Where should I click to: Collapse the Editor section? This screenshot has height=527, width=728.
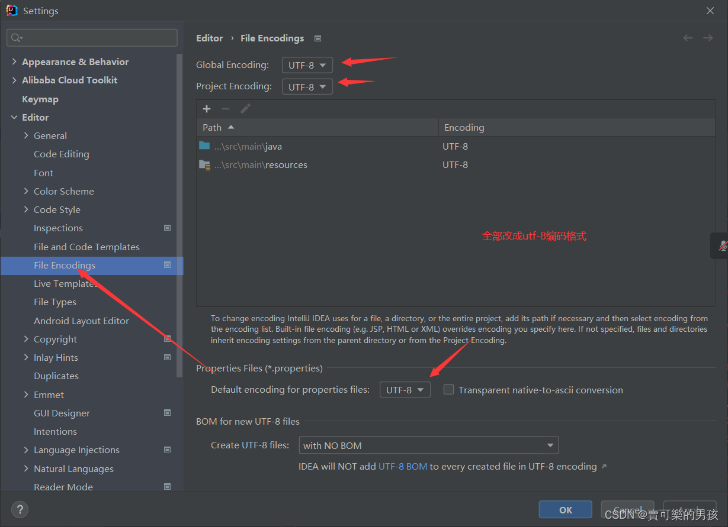coord(14,117)
